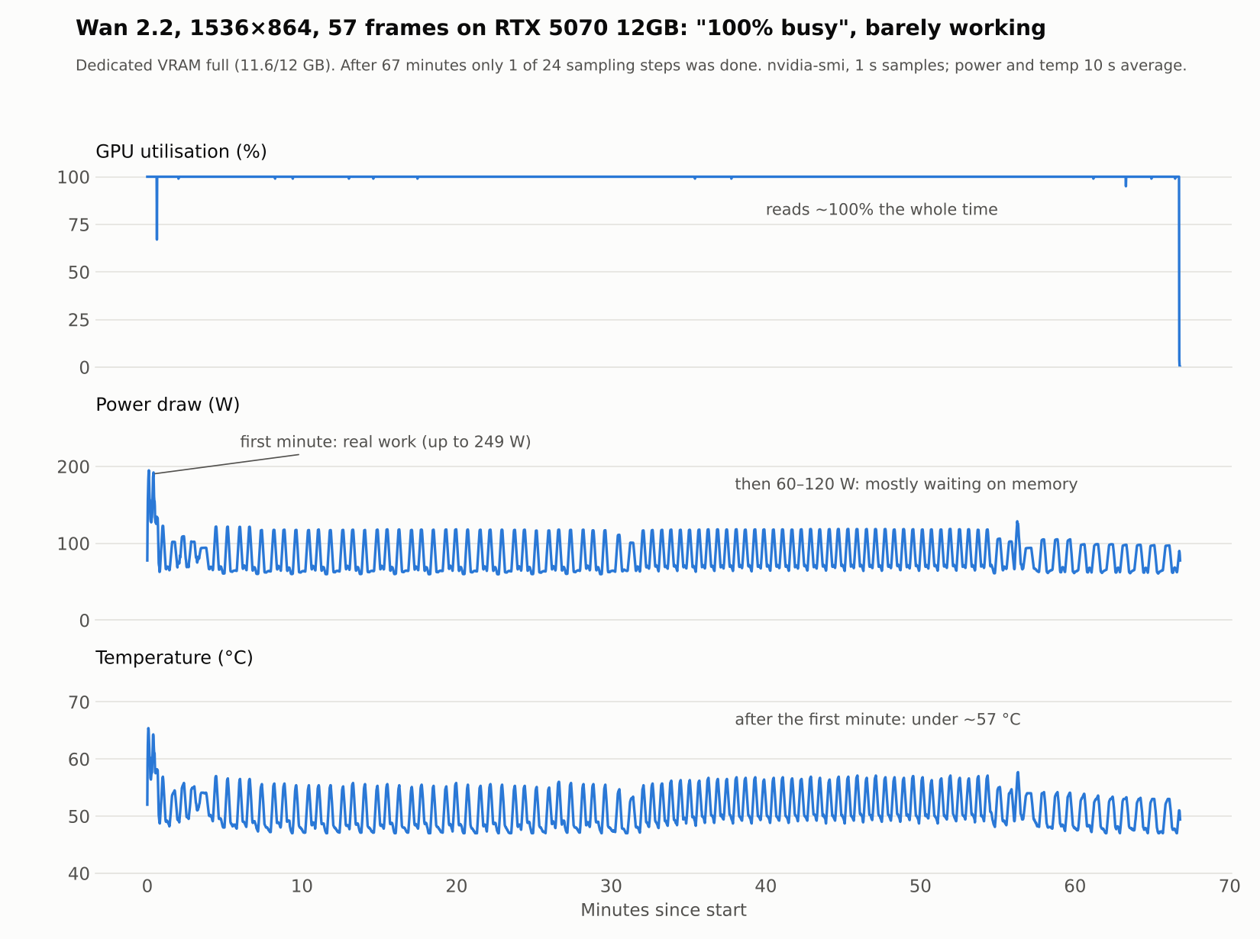Image resolution: width=1260 pixels, height=939 pixels.
Task: Click the "Power draw (W)" panel title
Action: coord(167,405)
